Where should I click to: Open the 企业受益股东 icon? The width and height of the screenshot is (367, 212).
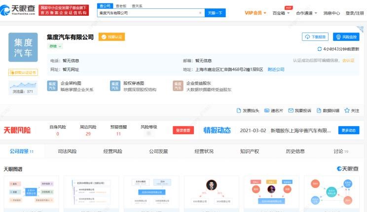click(x=178, y=86)
